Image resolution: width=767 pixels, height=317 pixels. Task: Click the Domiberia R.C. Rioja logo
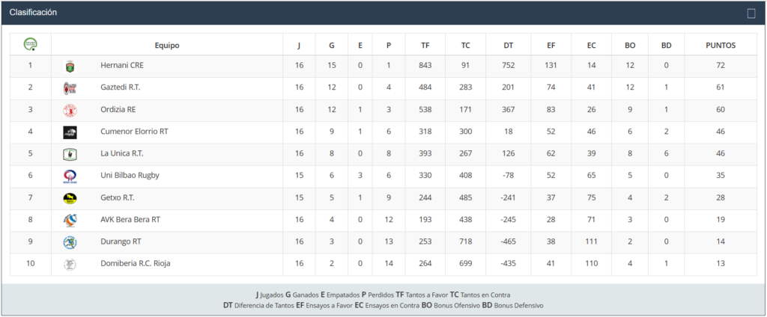[70, 265]
